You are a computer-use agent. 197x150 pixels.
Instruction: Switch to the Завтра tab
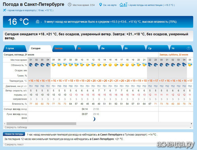64,48
